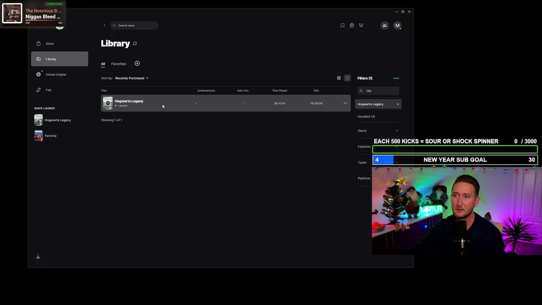
Task: Click the kicks goal progress bar
Action: (x=455, y=149)
